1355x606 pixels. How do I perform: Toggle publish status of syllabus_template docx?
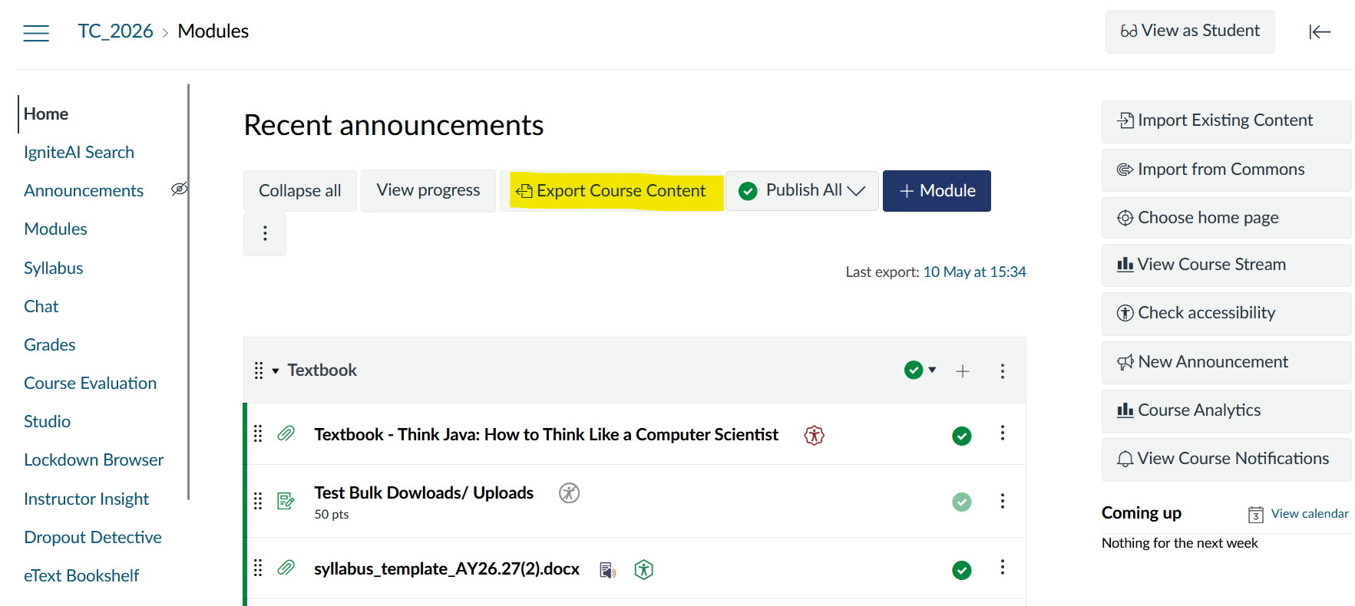click(x=962, y=570)
